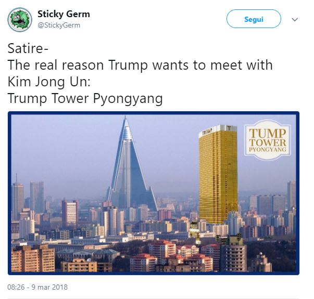
Task: Click the orange apartment blocks in photo corner
Action: point(33,258)
